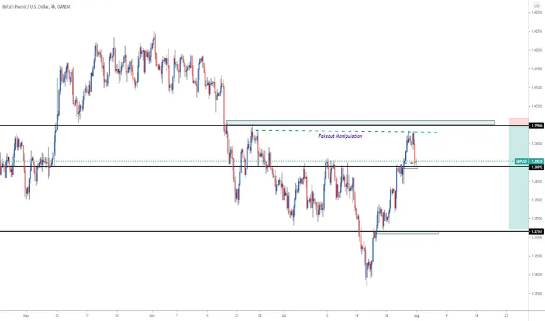Click the Jul label on time axis
545x321 pixels.
[284, 316]
